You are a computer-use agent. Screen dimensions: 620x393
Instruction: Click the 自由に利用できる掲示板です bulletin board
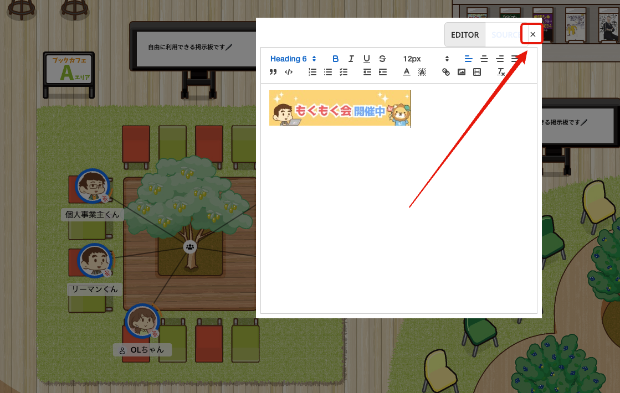point(194,46)
